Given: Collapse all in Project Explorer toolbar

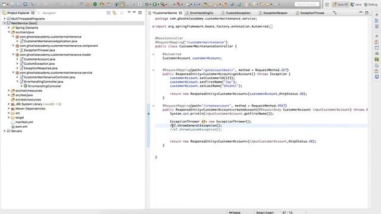Looking at the screenshot, I should coord(108,13).
